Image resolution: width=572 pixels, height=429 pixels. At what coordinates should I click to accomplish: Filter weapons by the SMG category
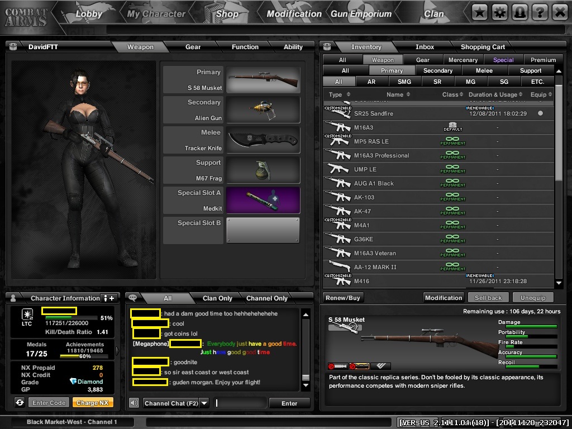(x=404, y=82)
